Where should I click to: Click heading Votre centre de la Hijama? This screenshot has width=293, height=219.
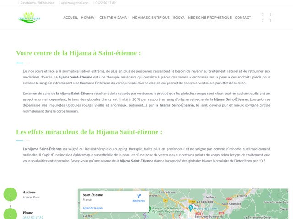(78, 53)
